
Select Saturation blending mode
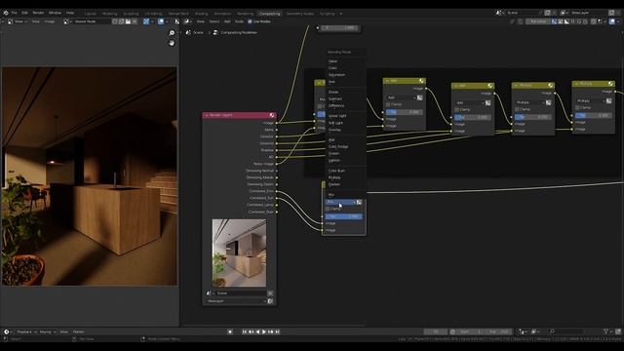336,75
